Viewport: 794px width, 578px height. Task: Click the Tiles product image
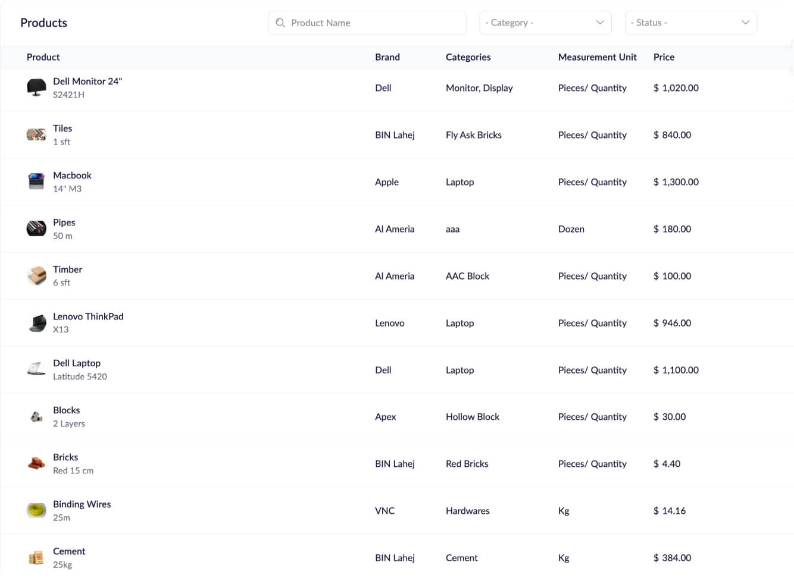click(x=36, y=134)
